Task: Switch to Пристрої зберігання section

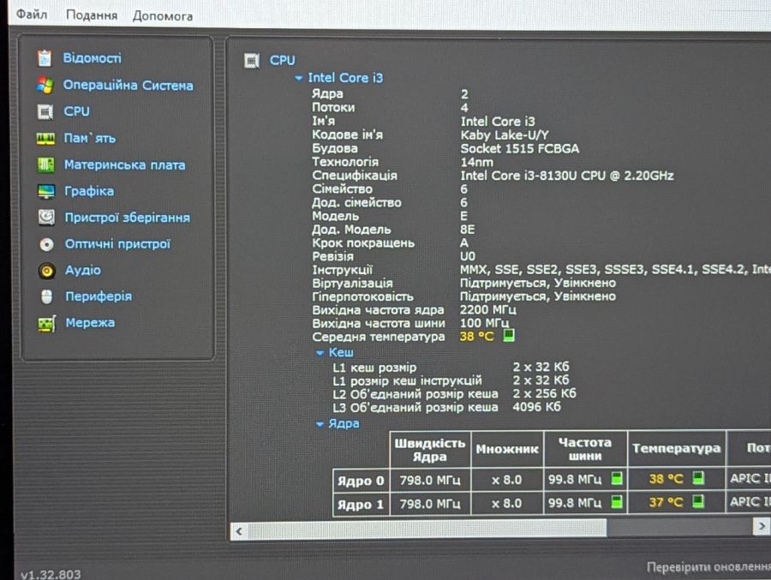Action: click(128, 218)
